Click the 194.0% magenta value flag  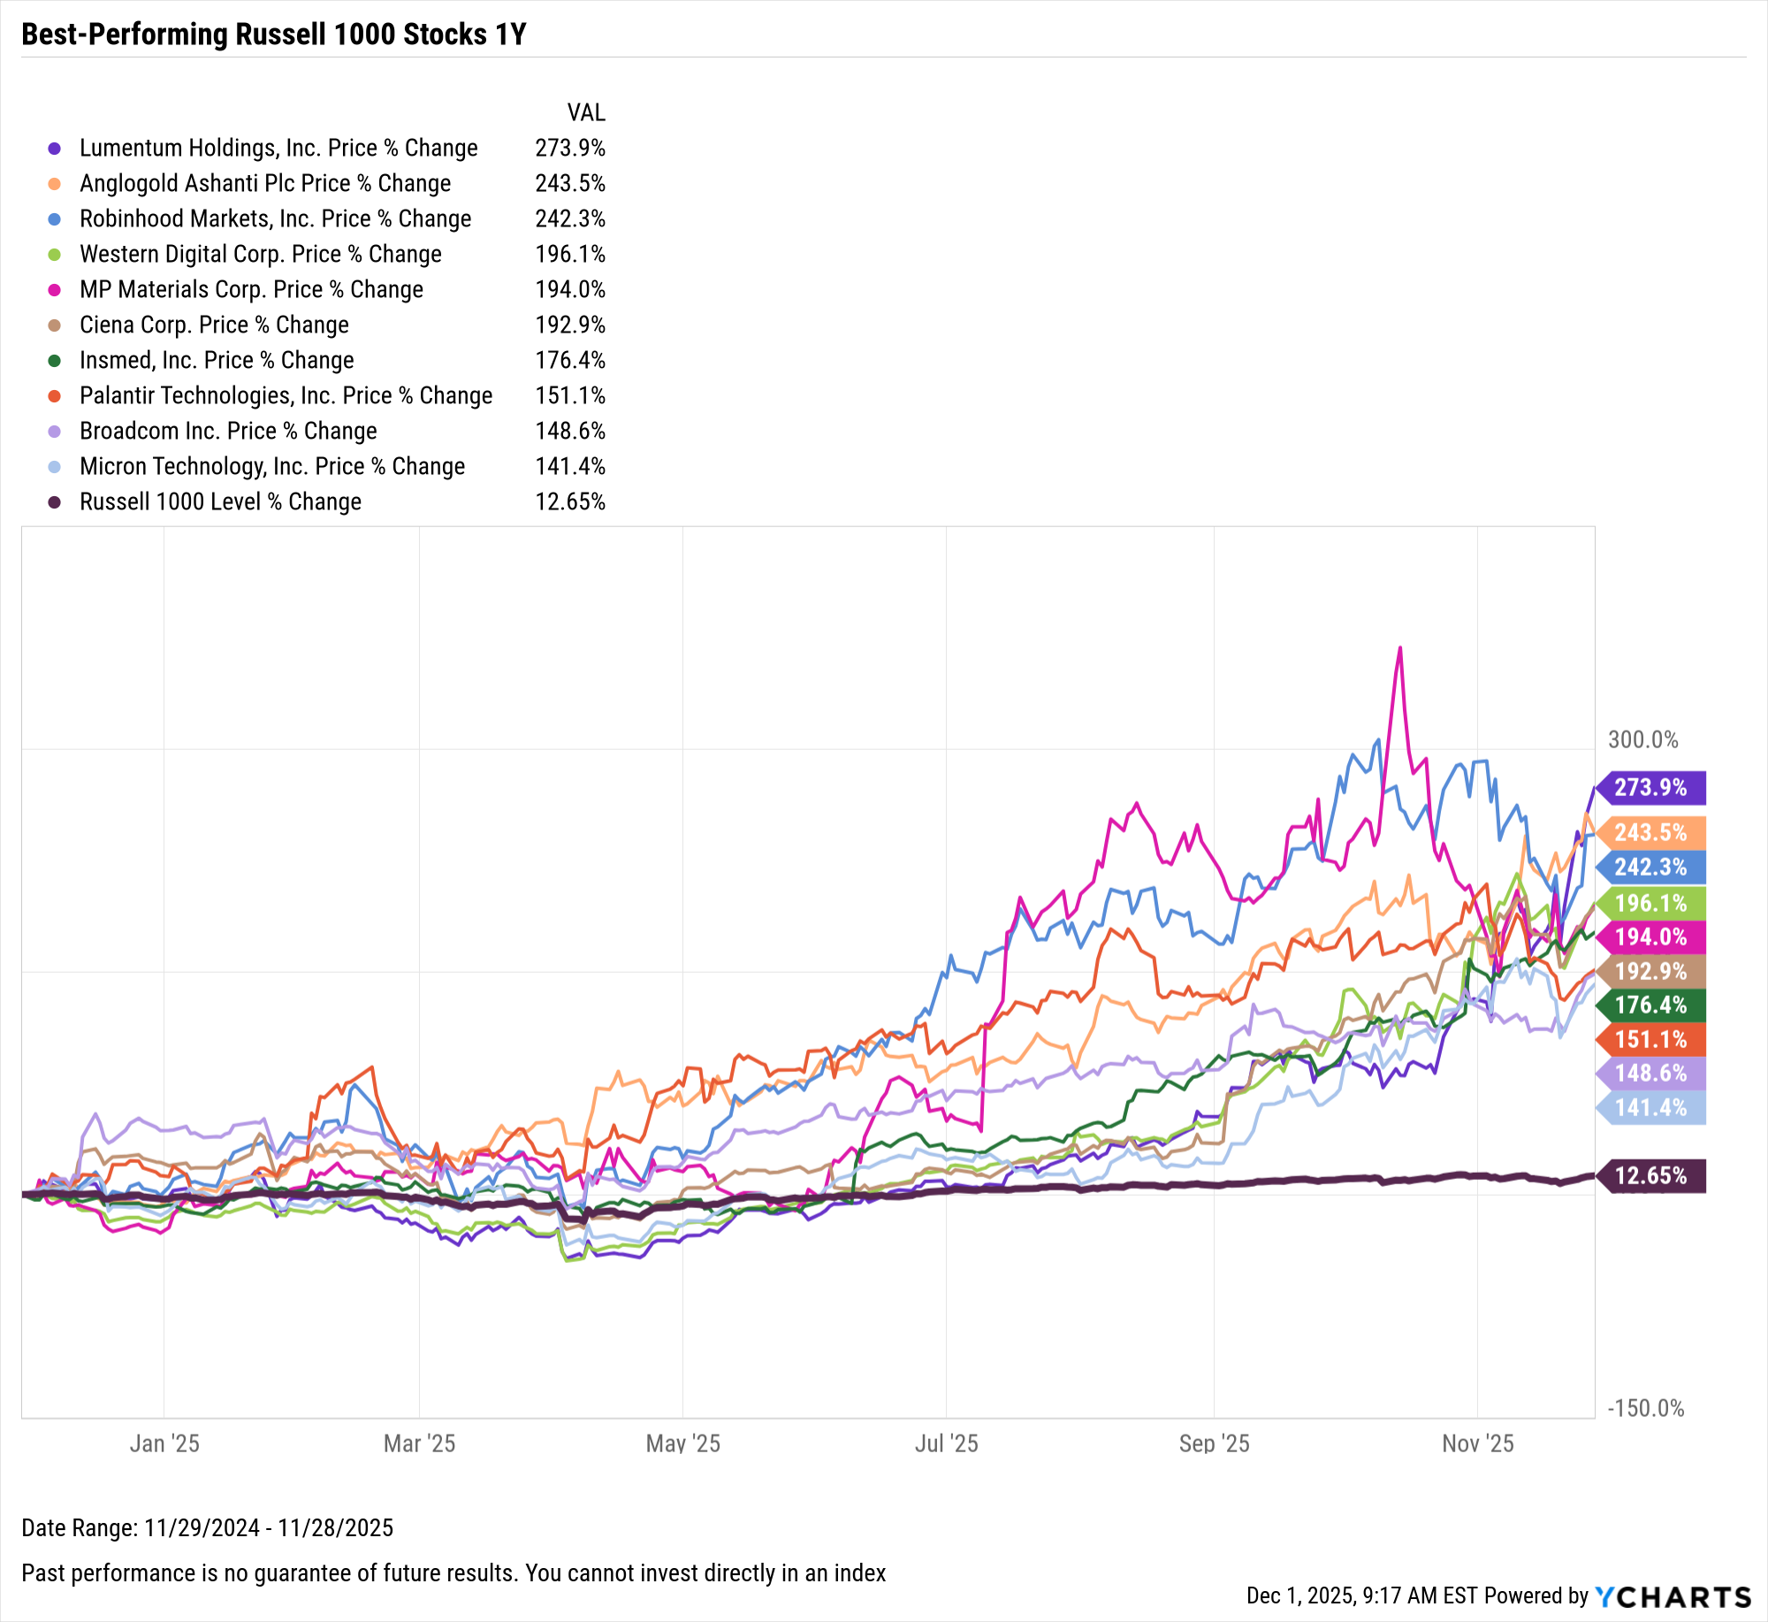click(x=1650, y=937)
